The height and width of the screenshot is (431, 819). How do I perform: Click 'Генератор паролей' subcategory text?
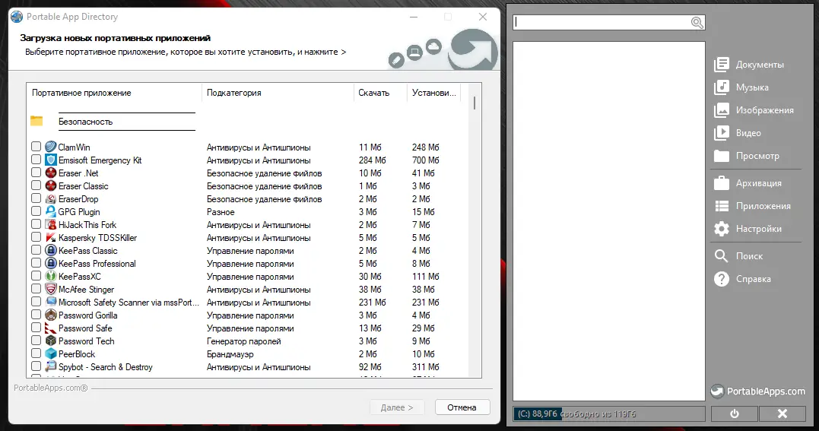(244, 341)
